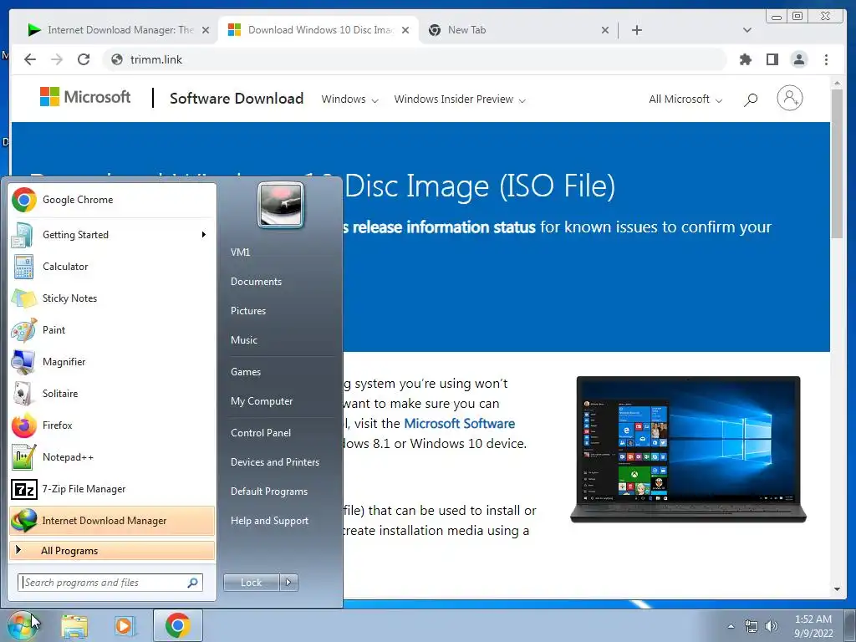Go back in Chrome browser
Viewport: 856px width, 642px height.
(x=30, y=59)
